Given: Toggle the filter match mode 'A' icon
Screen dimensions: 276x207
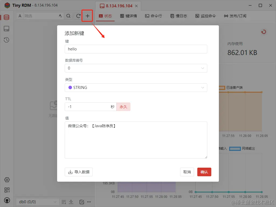Looking at the screenshot, I should [20, 16].
